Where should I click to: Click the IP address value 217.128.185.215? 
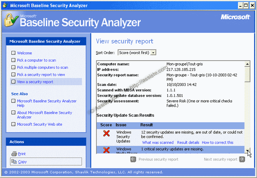181,69
